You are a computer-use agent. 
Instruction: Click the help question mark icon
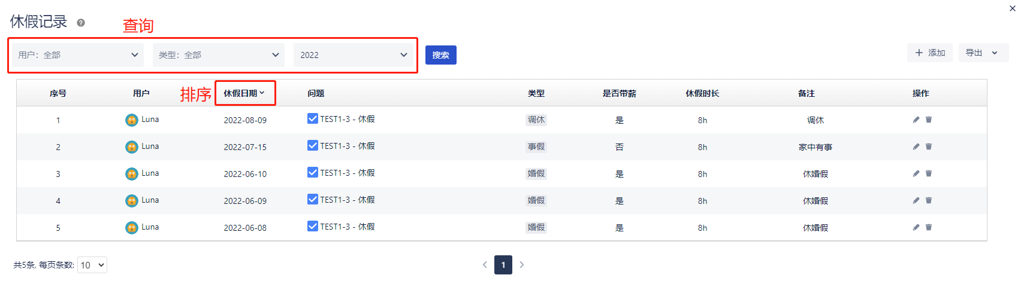(81, 23)
